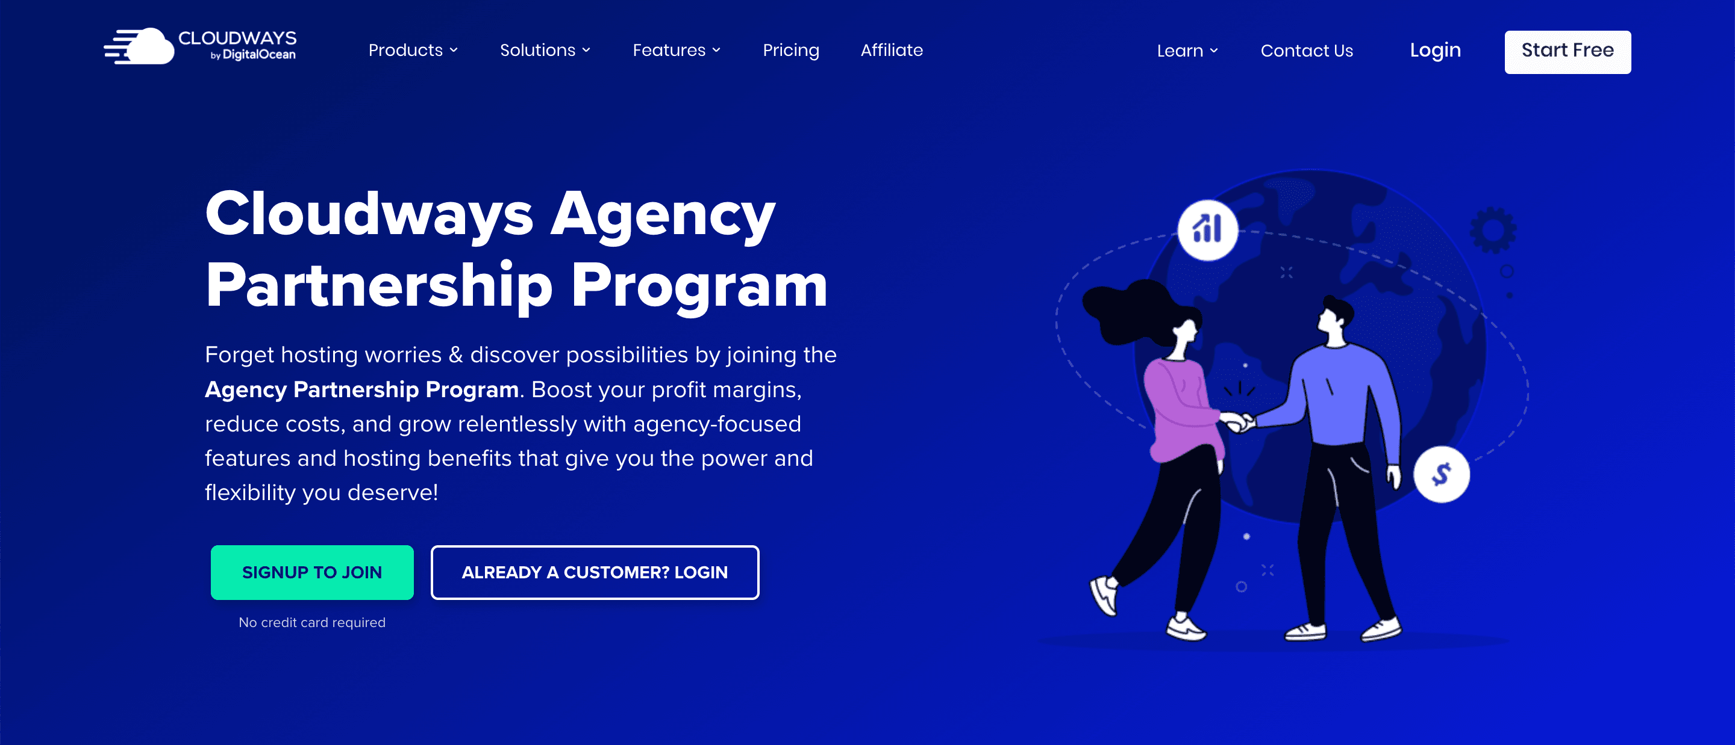Expand the Products dropdown menu

pos(415,50)
